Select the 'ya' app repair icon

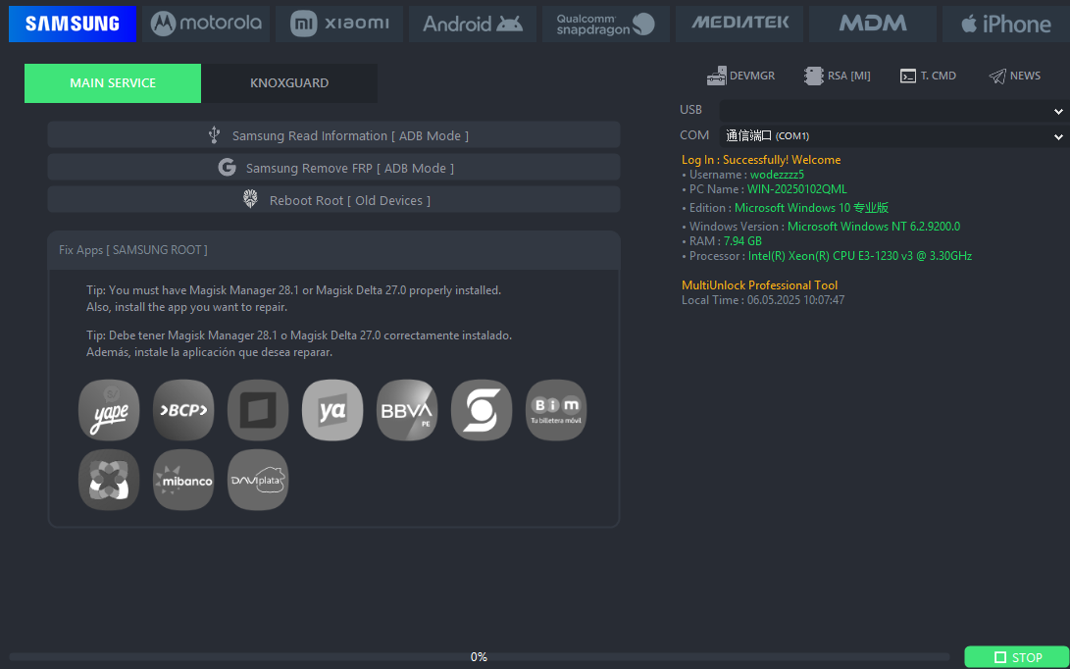click(x=331, y=410)
